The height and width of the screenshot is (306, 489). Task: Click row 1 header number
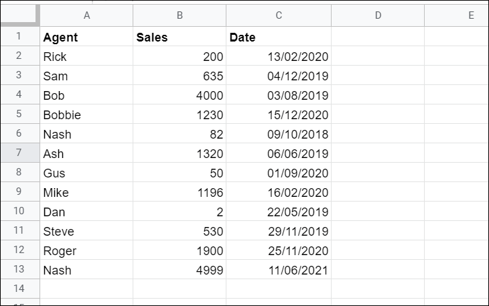(x=19, y=37)
